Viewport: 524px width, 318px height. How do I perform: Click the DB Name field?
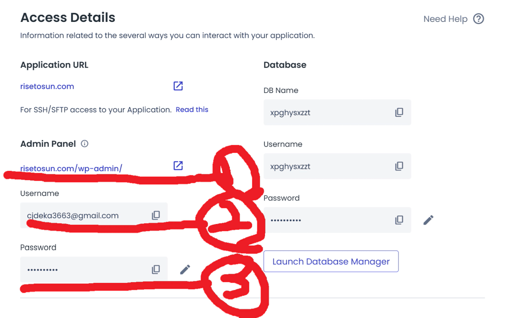click(x=325, y=112)
